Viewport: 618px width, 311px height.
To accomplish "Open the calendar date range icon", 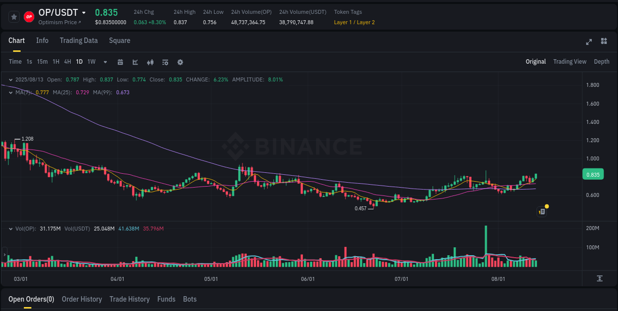I will 120,62.
